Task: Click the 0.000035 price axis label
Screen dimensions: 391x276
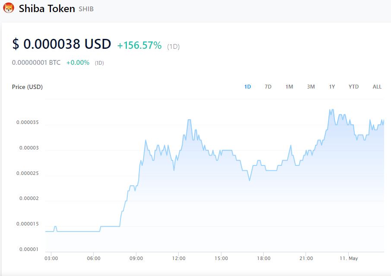Action: click(28, 123)
